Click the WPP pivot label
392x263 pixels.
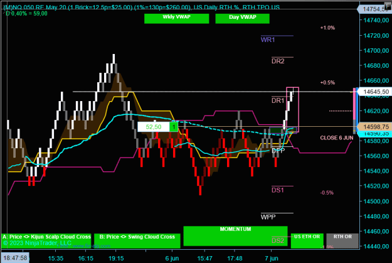[x=268, y=217]
